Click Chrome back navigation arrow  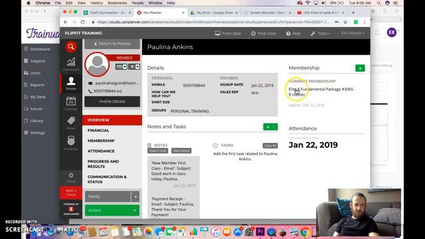(x=66, y=22)
